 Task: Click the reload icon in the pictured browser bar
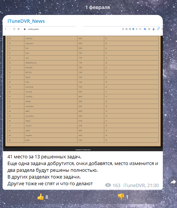click(x=14, y=29)
